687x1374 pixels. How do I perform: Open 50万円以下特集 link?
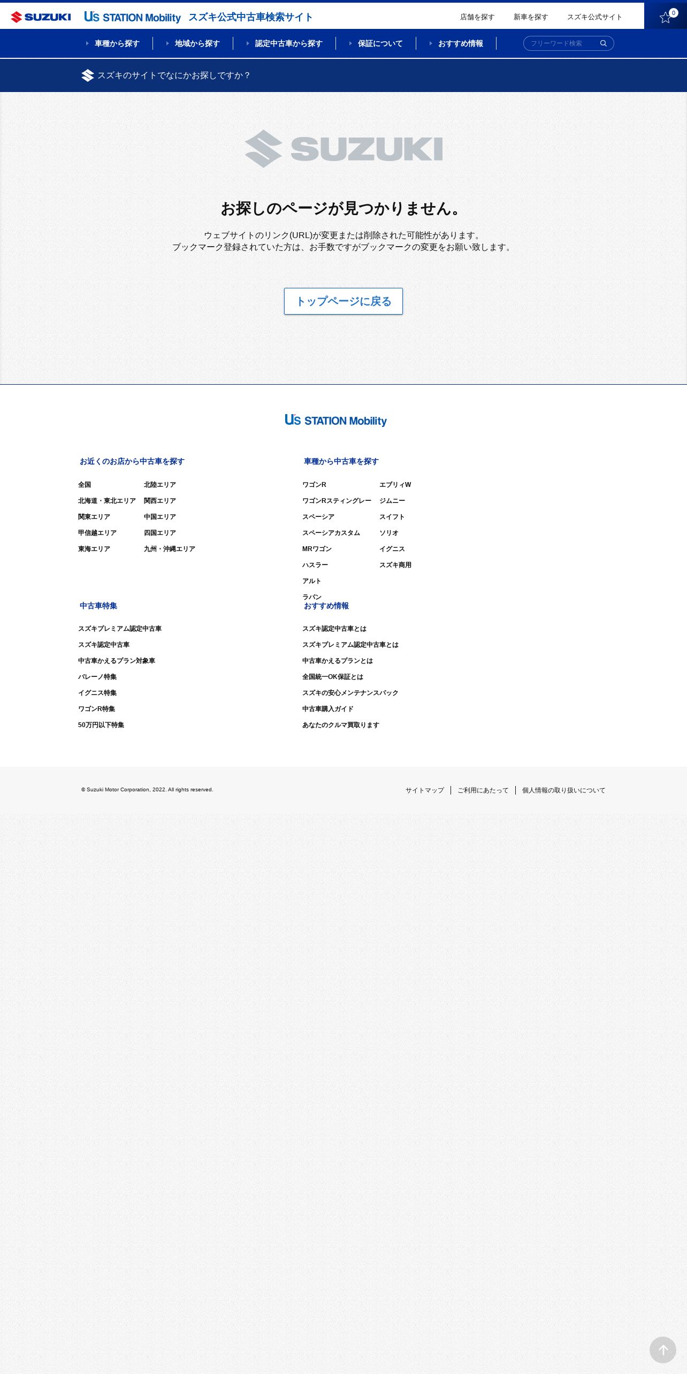101,725
